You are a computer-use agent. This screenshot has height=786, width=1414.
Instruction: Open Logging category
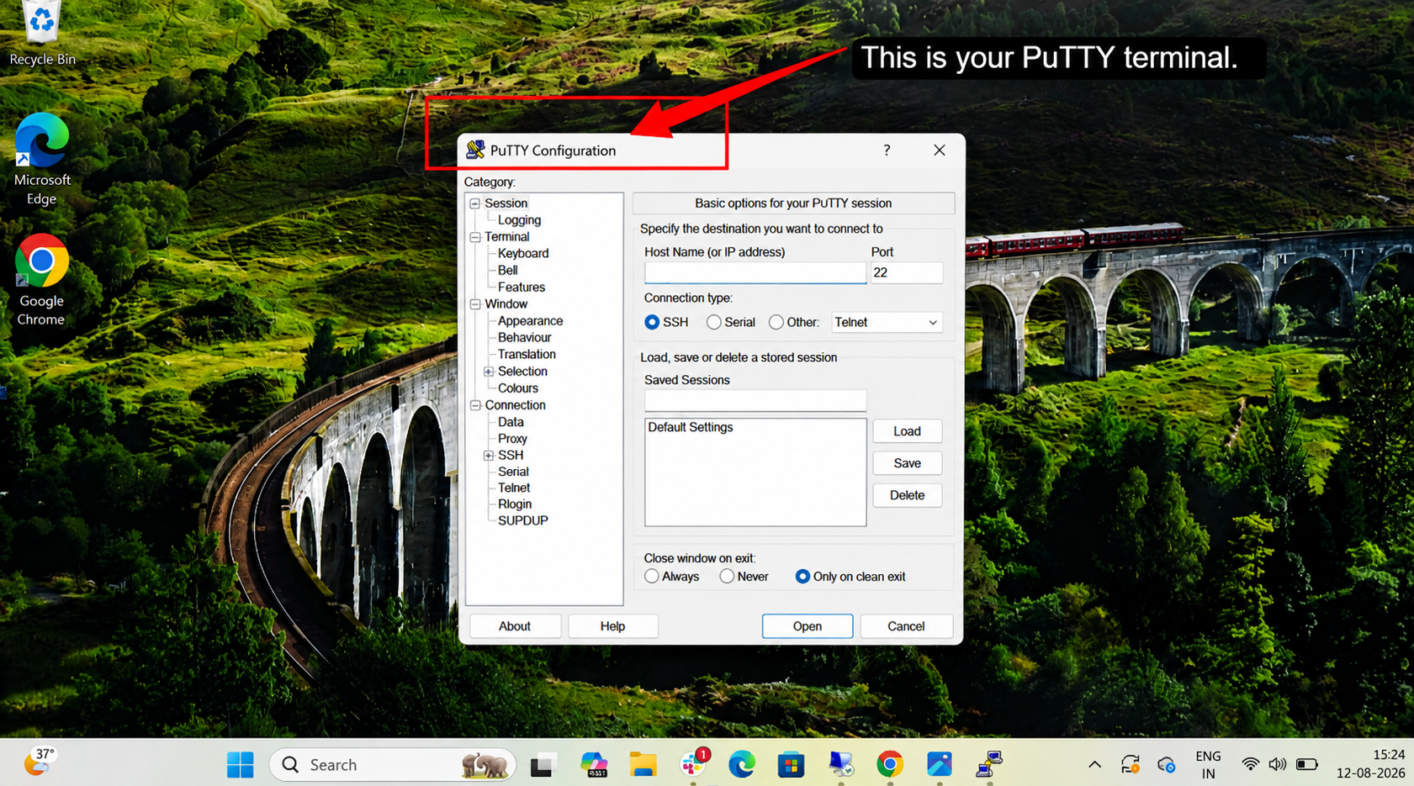pyautogui.click(x=519, y=220)
